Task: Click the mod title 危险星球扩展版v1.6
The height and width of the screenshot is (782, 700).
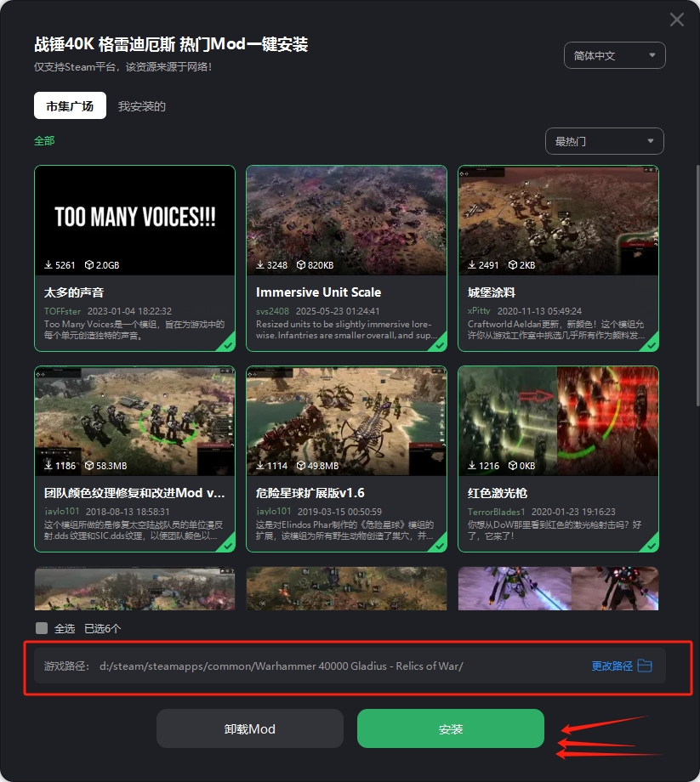Action: [x=310, y=493]
